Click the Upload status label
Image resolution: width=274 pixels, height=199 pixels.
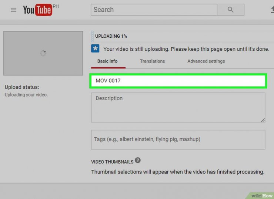pyautogui.click(x=22, y=87)
